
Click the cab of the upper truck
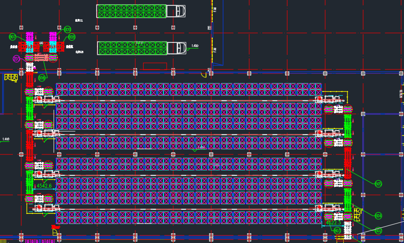176,11
